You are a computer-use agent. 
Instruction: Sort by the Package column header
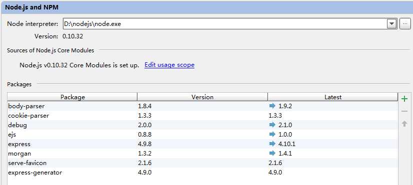(72, 97)
